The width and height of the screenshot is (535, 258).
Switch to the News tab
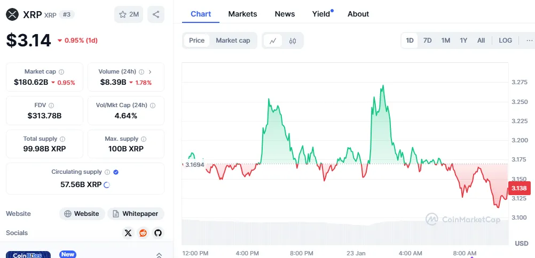click(x=285, y=14)
